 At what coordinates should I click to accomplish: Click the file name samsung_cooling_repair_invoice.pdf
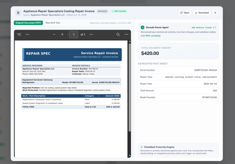point(111,23)
